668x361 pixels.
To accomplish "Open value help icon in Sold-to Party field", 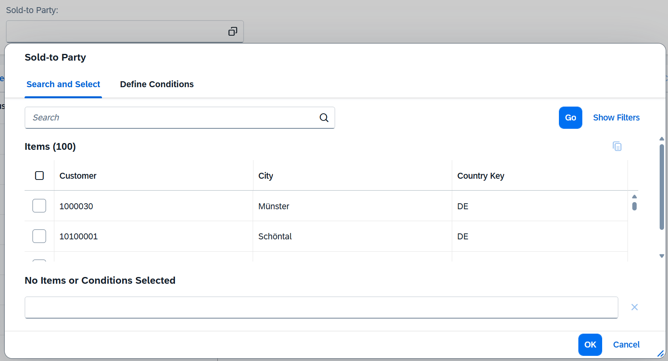I will 232,32.
